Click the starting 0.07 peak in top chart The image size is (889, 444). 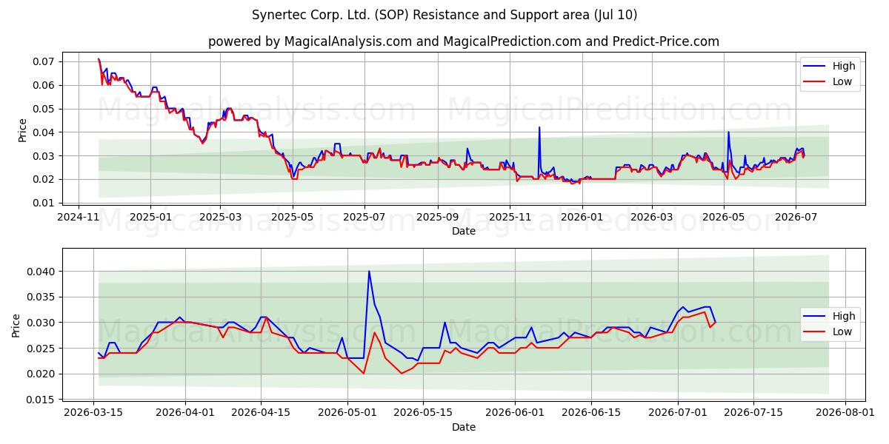[99, 59]
